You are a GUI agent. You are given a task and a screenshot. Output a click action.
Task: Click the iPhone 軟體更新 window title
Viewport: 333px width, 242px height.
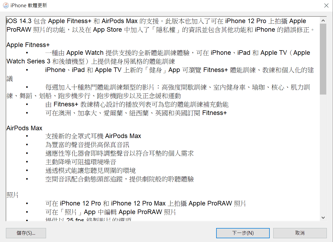click(29, 6)
